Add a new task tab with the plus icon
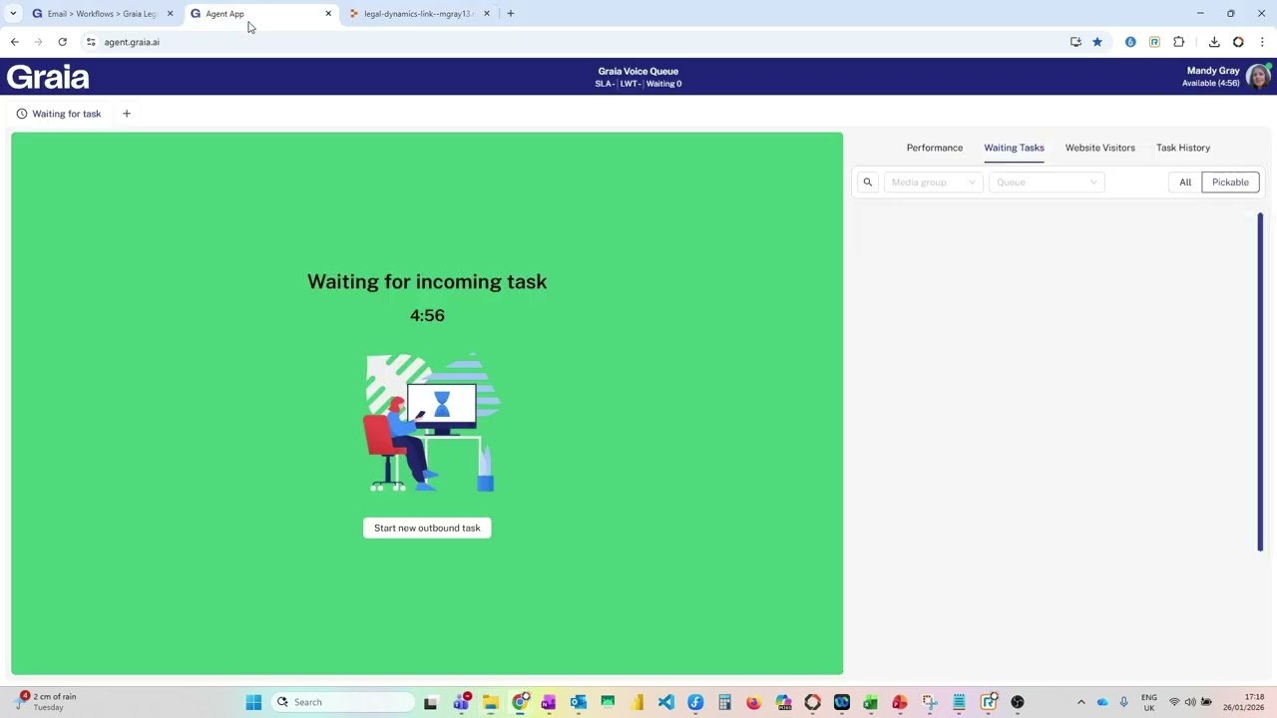The height and width of the screenshot is (718, 1277). click(127, 114)
